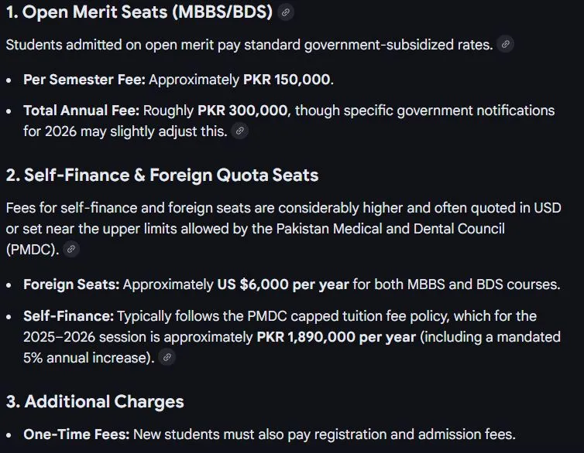Open source link after 'government-subsidized rates'

point(505,45)
